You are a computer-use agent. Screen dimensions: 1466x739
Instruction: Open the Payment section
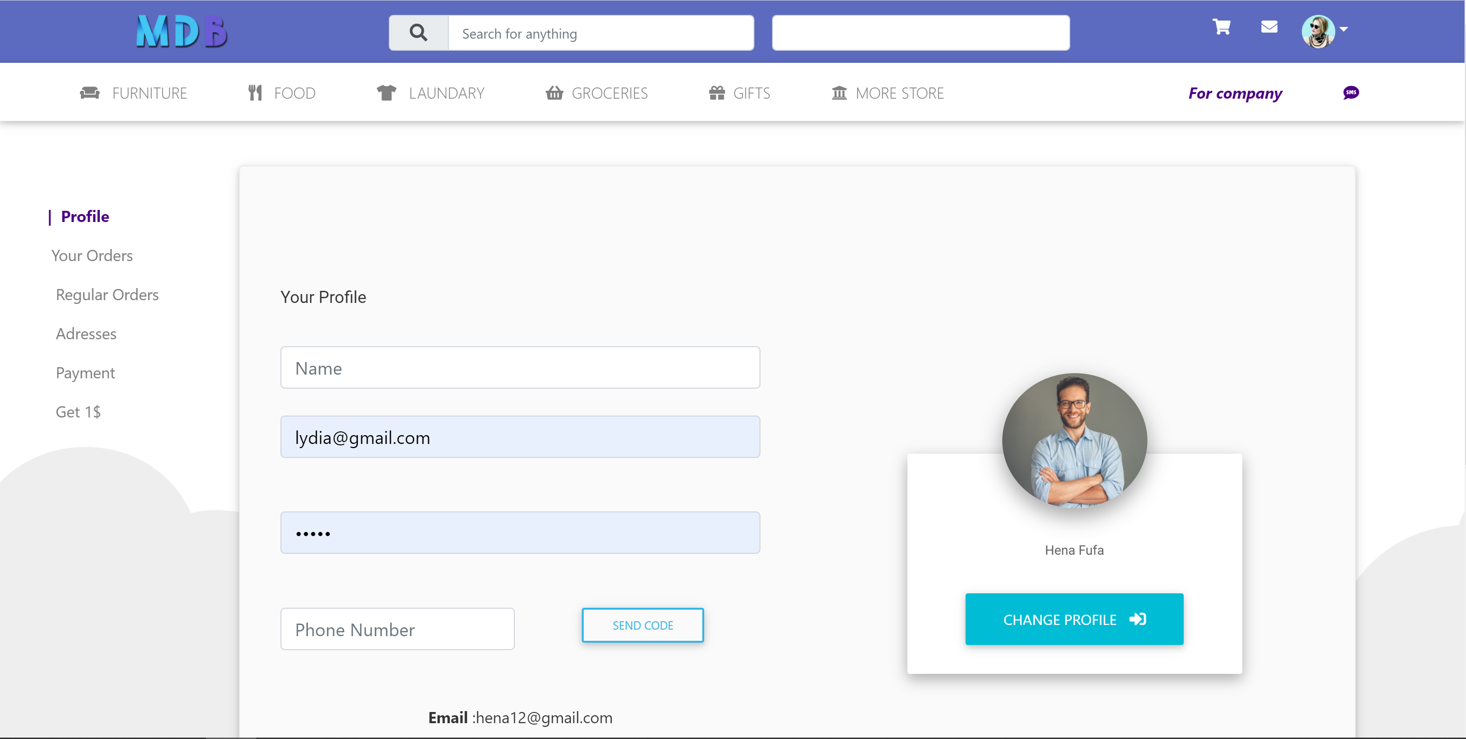86,373
